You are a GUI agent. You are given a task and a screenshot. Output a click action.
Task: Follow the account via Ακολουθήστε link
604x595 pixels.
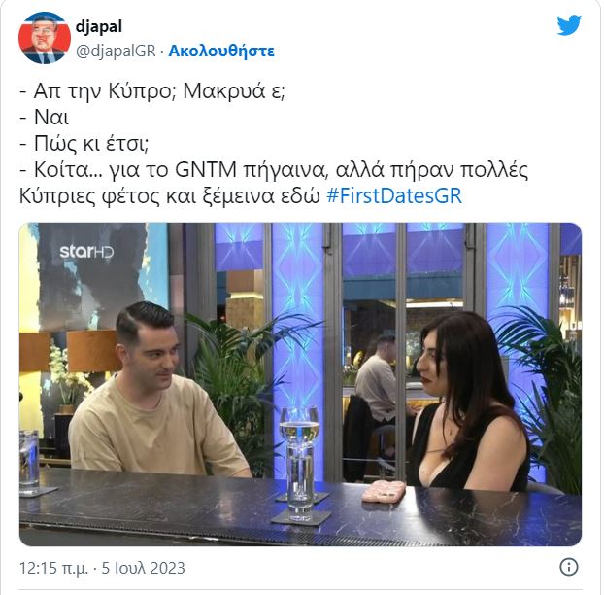pos(221,51)
